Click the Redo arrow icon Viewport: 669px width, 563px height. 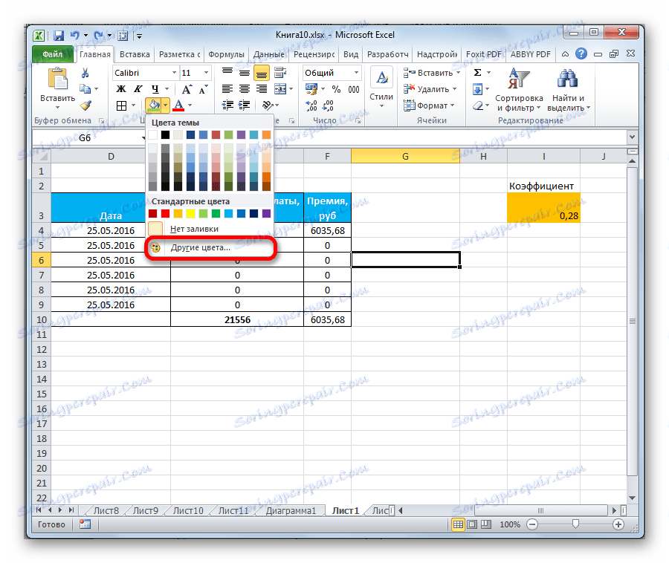[98, 36]
